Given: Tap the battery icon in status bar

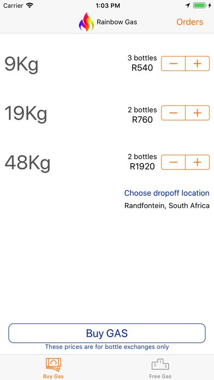Looking at the screenshot, I should click(x=200, y=5).
